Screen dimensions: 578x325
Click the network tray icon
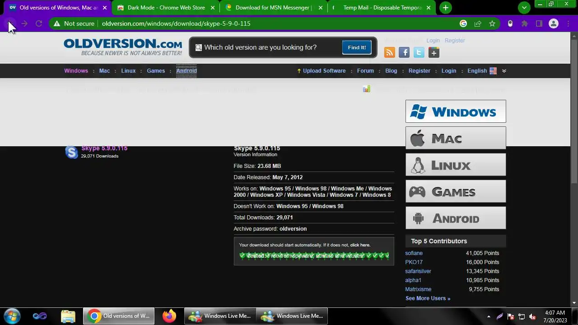tap(522, 316)
